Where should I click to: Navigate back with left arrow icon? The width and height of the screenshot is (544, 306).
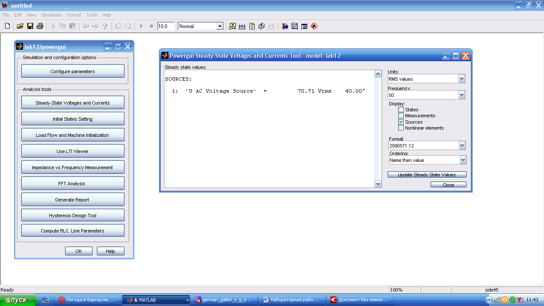tap(85, 26)
